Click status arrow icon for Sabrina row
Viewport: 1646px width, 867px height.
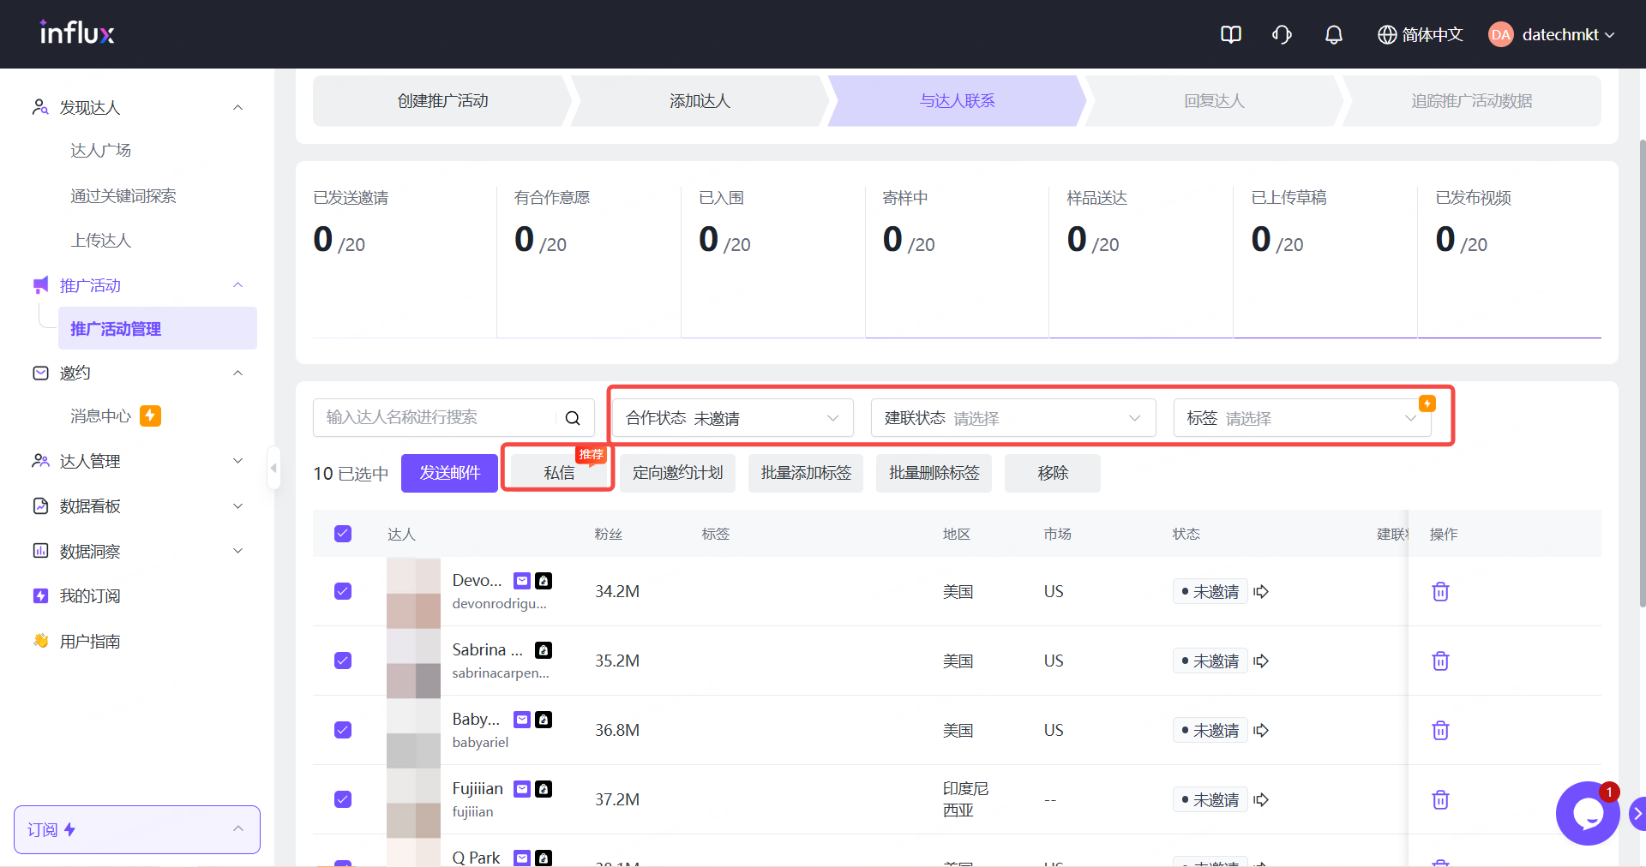[x=1261, y=661]
